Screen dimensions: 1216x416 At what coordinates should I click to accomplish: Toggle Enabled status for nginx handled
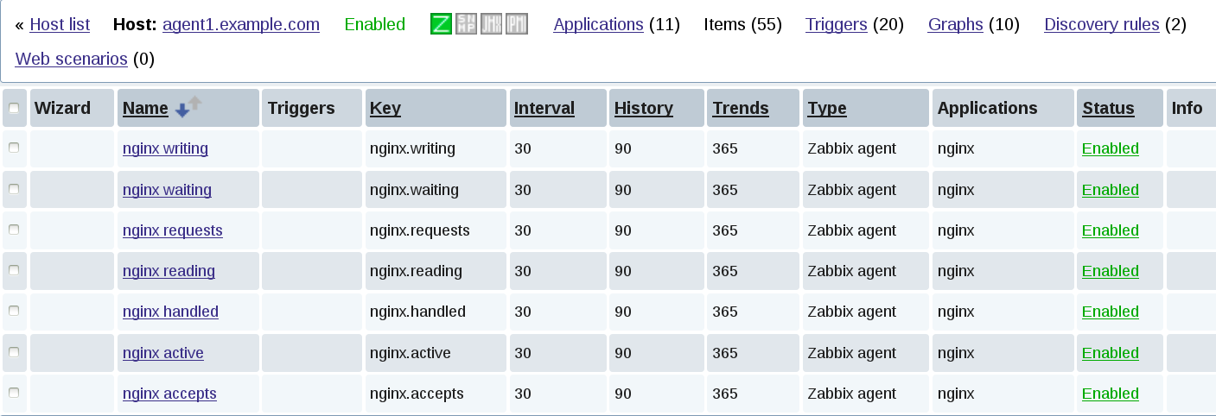tap(1110, 312)
